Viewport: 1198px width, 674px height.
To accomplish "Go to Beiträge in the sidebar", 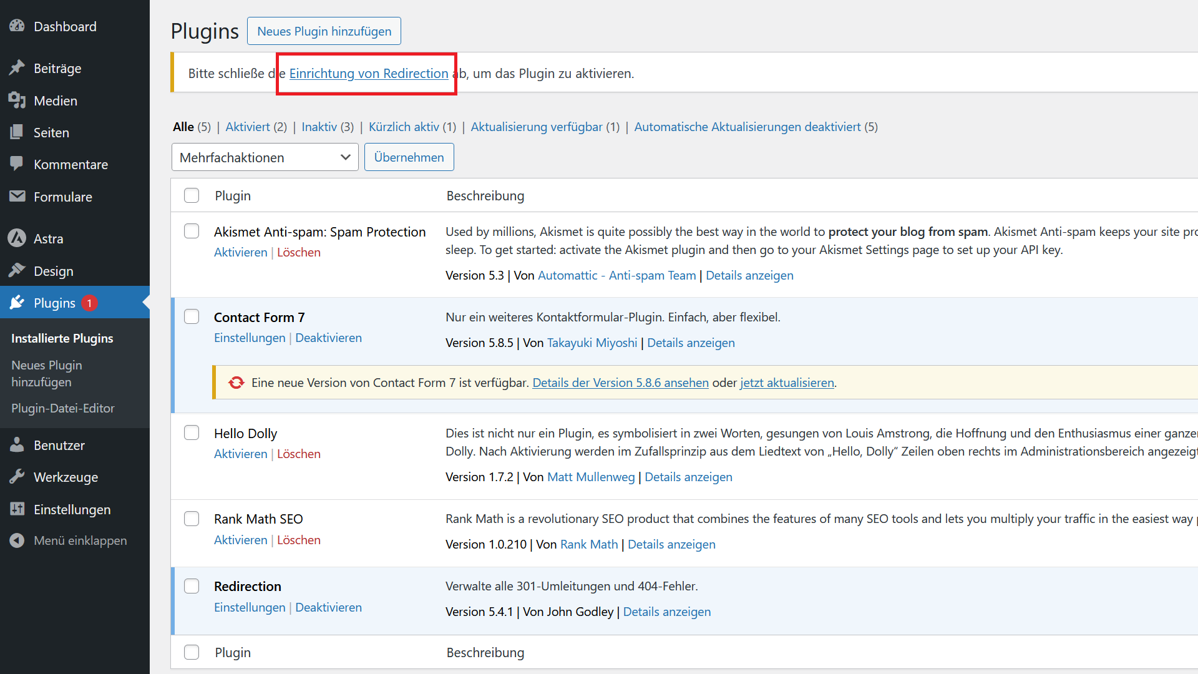I will coord(57,68).
